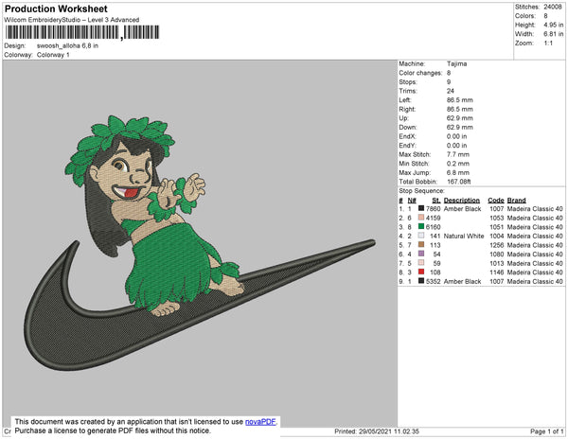Click the Left value '86.5 mm'
Screen dimensions: 568x439
coord(460,100)
